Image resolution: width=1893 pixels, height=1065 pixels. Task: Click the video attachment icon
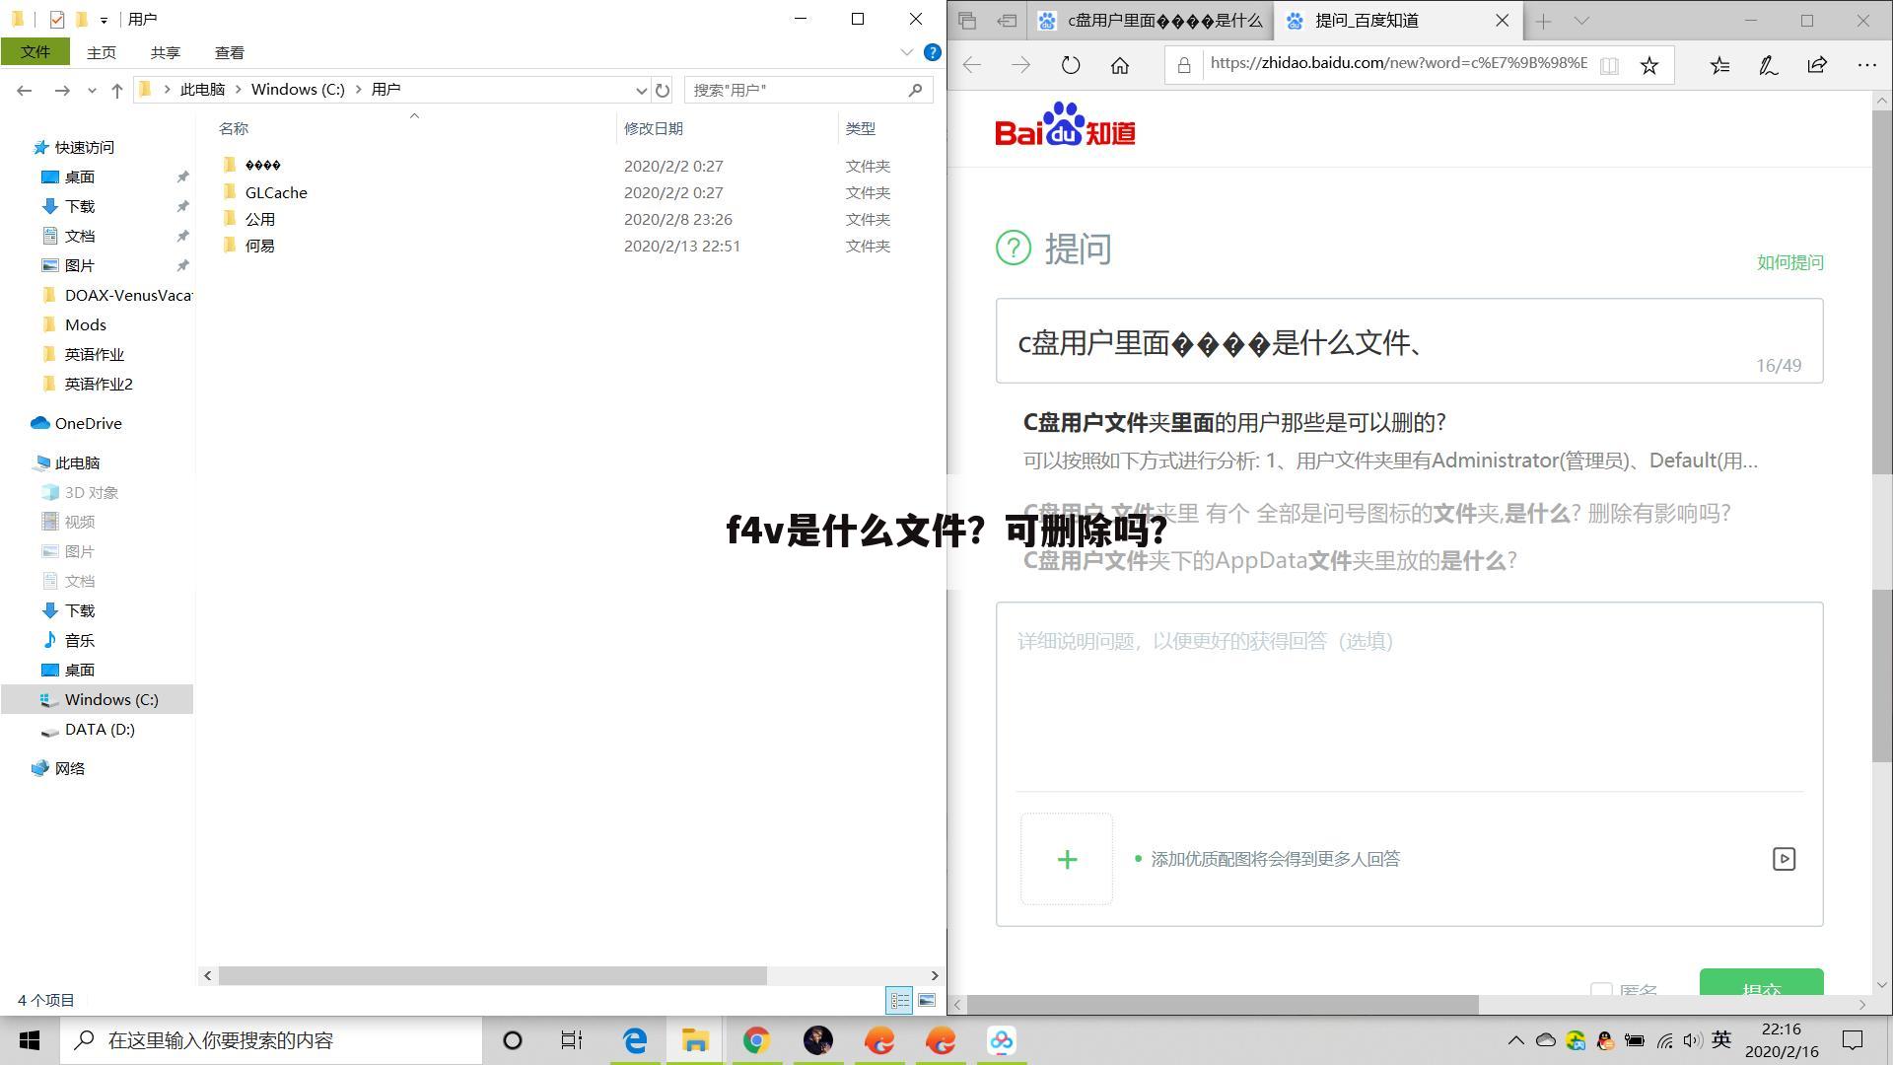1784,859
